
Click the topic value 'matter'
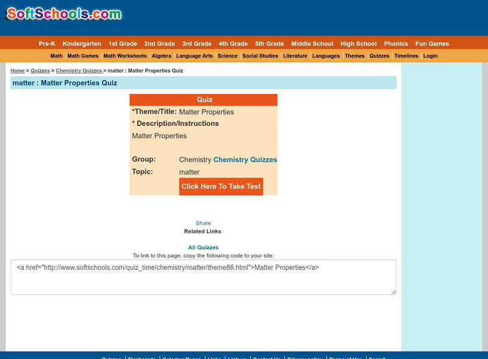[189, 172]
